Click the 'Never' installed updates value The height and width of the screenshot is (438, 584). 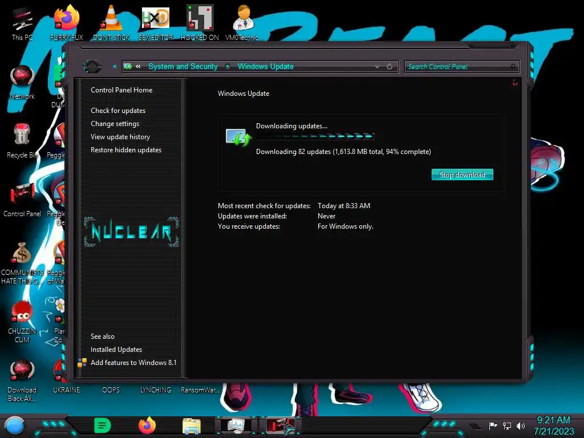click(326, 216)
